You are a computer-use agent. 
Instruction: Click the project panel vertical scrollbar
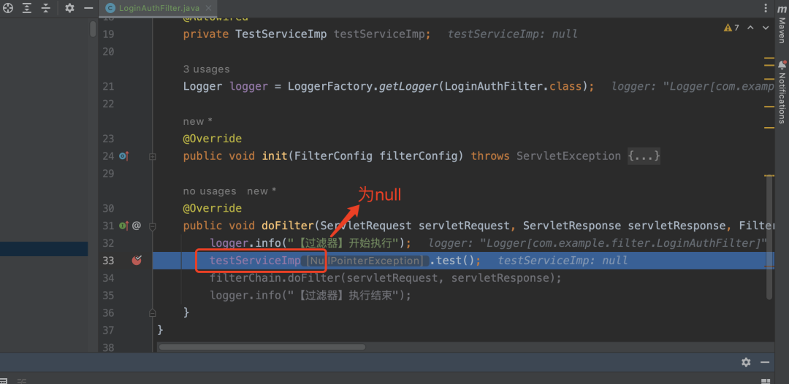93,28
